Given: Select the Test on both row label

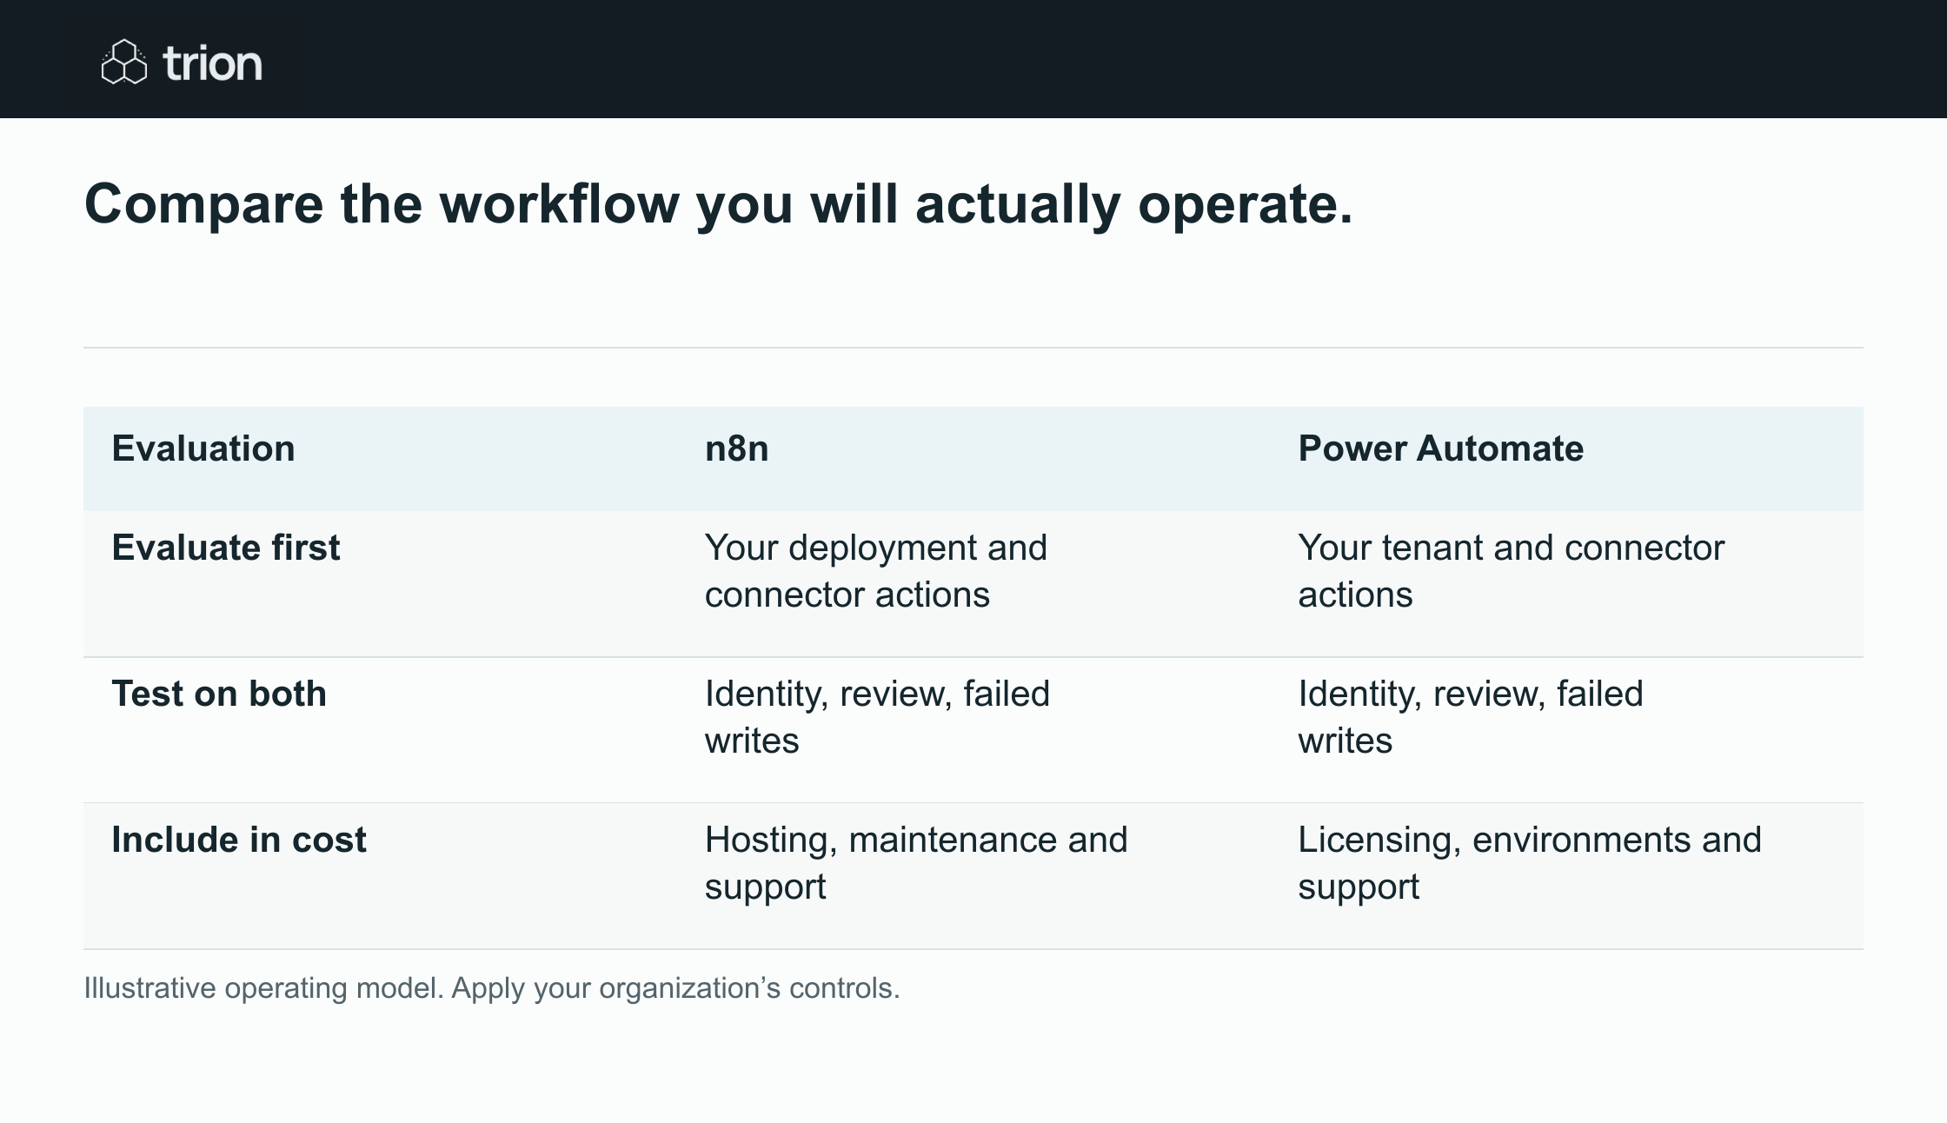Looking at the screenshot, I should (219, 694).
